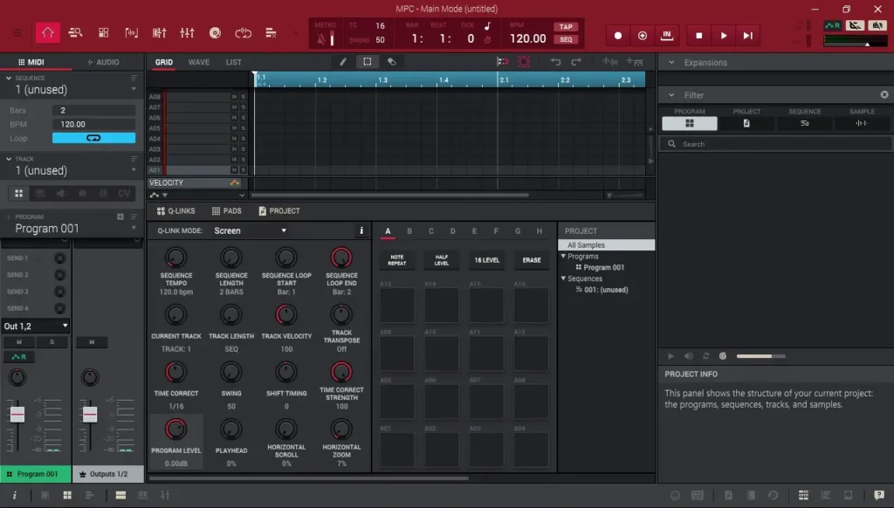Select the marquee selection tool
Screen dimensions: 894x508
tap(368, 62)
